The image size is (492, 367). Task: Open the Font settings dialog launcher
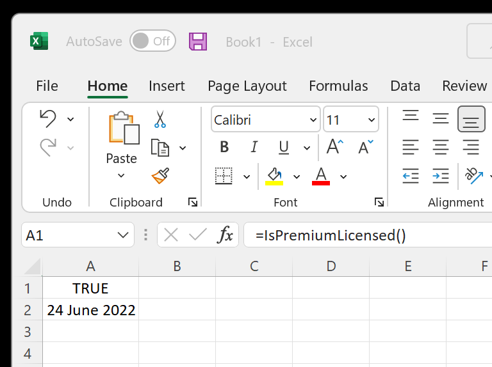tap(379, 202)
